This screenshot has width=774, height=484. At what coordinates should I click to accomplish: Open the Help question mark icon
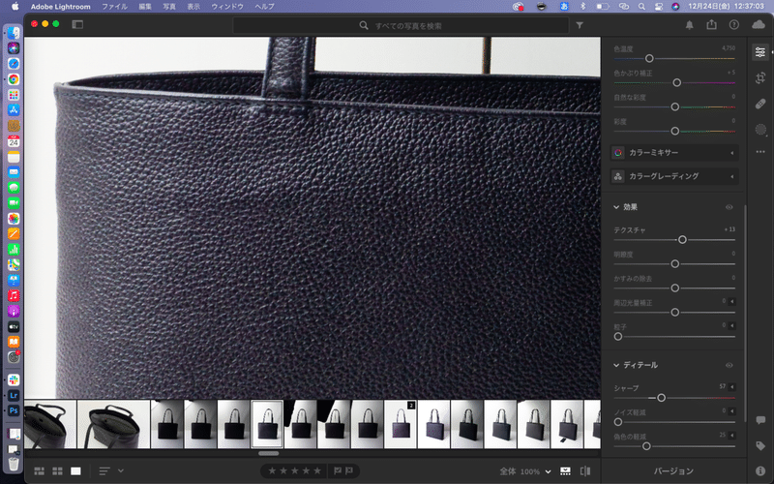pyautogui.click(x=734, y=25)
